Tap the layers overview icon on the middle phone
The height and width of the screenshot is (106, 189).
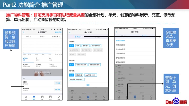point(80,97)
